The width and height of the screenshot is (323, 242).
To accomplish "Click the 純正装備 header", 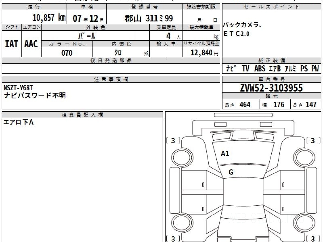I will pyautogui.click(x=272, y=60).
